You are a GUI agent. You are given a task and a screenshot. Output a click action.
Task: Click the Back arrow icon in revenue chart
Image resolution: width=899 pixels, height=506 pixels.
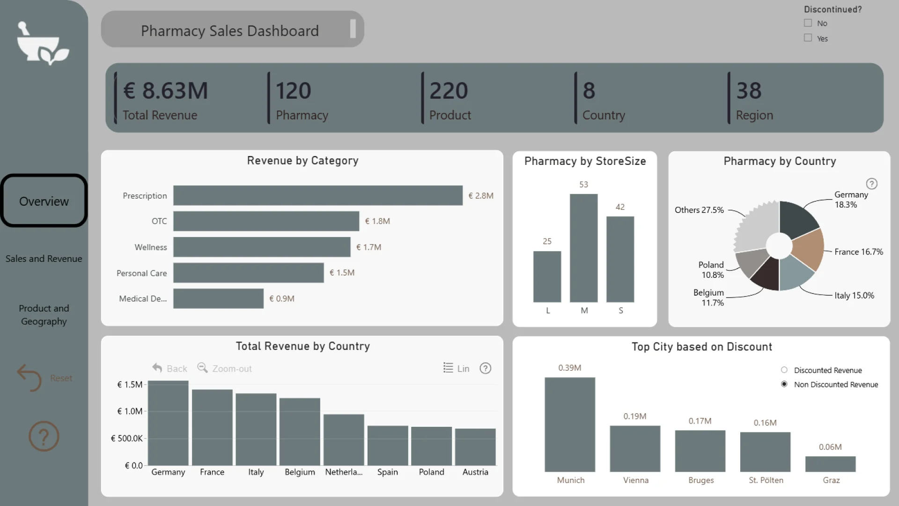point(157,368)
